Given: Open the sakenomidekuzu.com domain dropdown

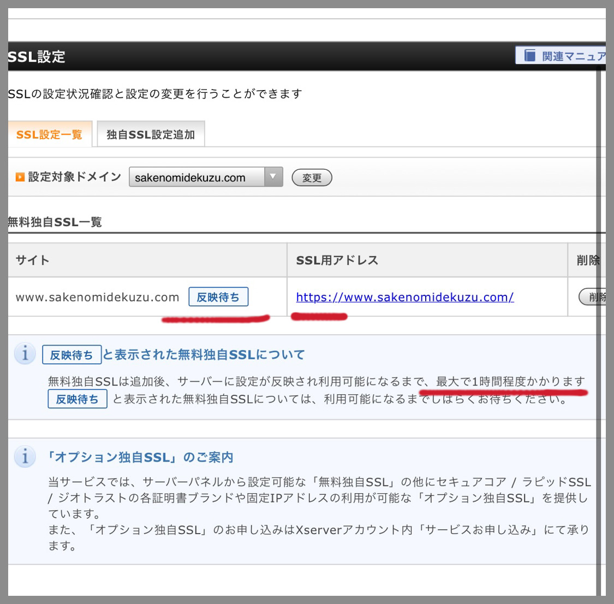Looking at the screenshot, I should pos(198,177).
